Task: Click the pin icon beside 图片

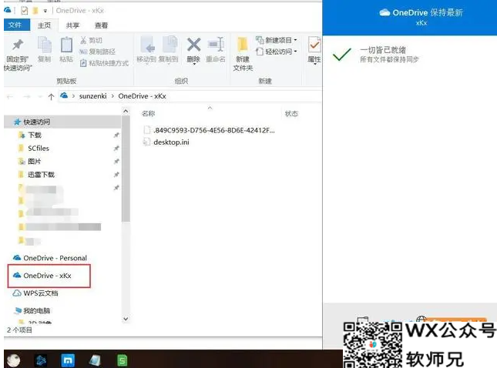Action: click(116, 162)
